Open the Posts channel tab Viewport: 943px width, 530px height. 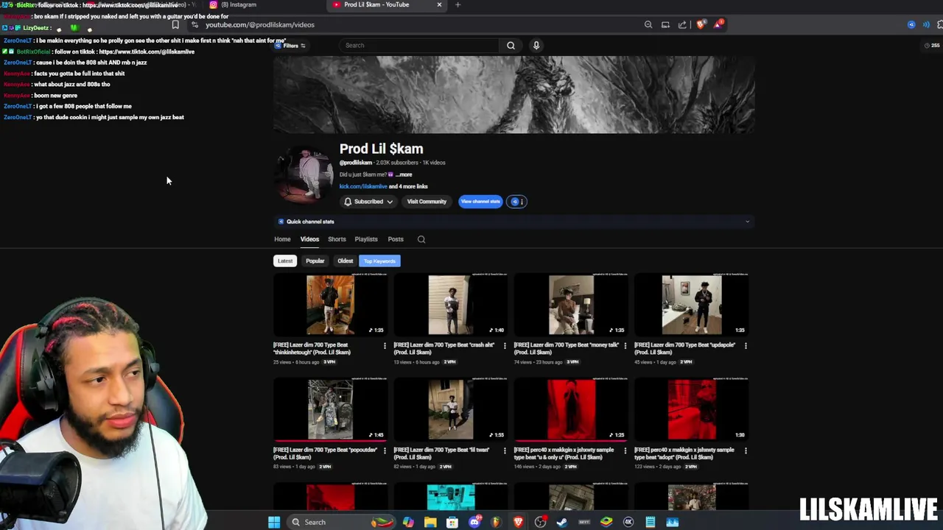pyautogui.click(x=396, y=239)
